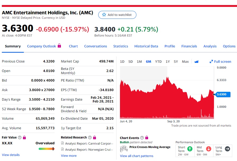Click the Long Term neutral right arrow

[227, 149]
